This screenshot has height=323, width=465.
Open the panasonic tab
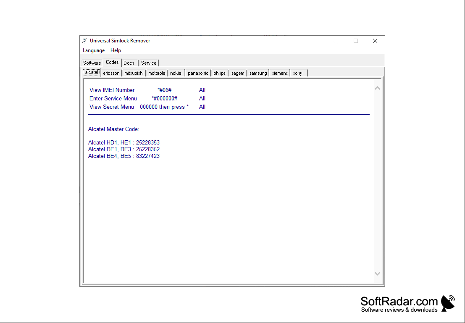[x=198, y=73]
